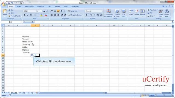This screenshot has width=175, height=98.
Task: Decrease decimal places
Action: coord(101,15)
